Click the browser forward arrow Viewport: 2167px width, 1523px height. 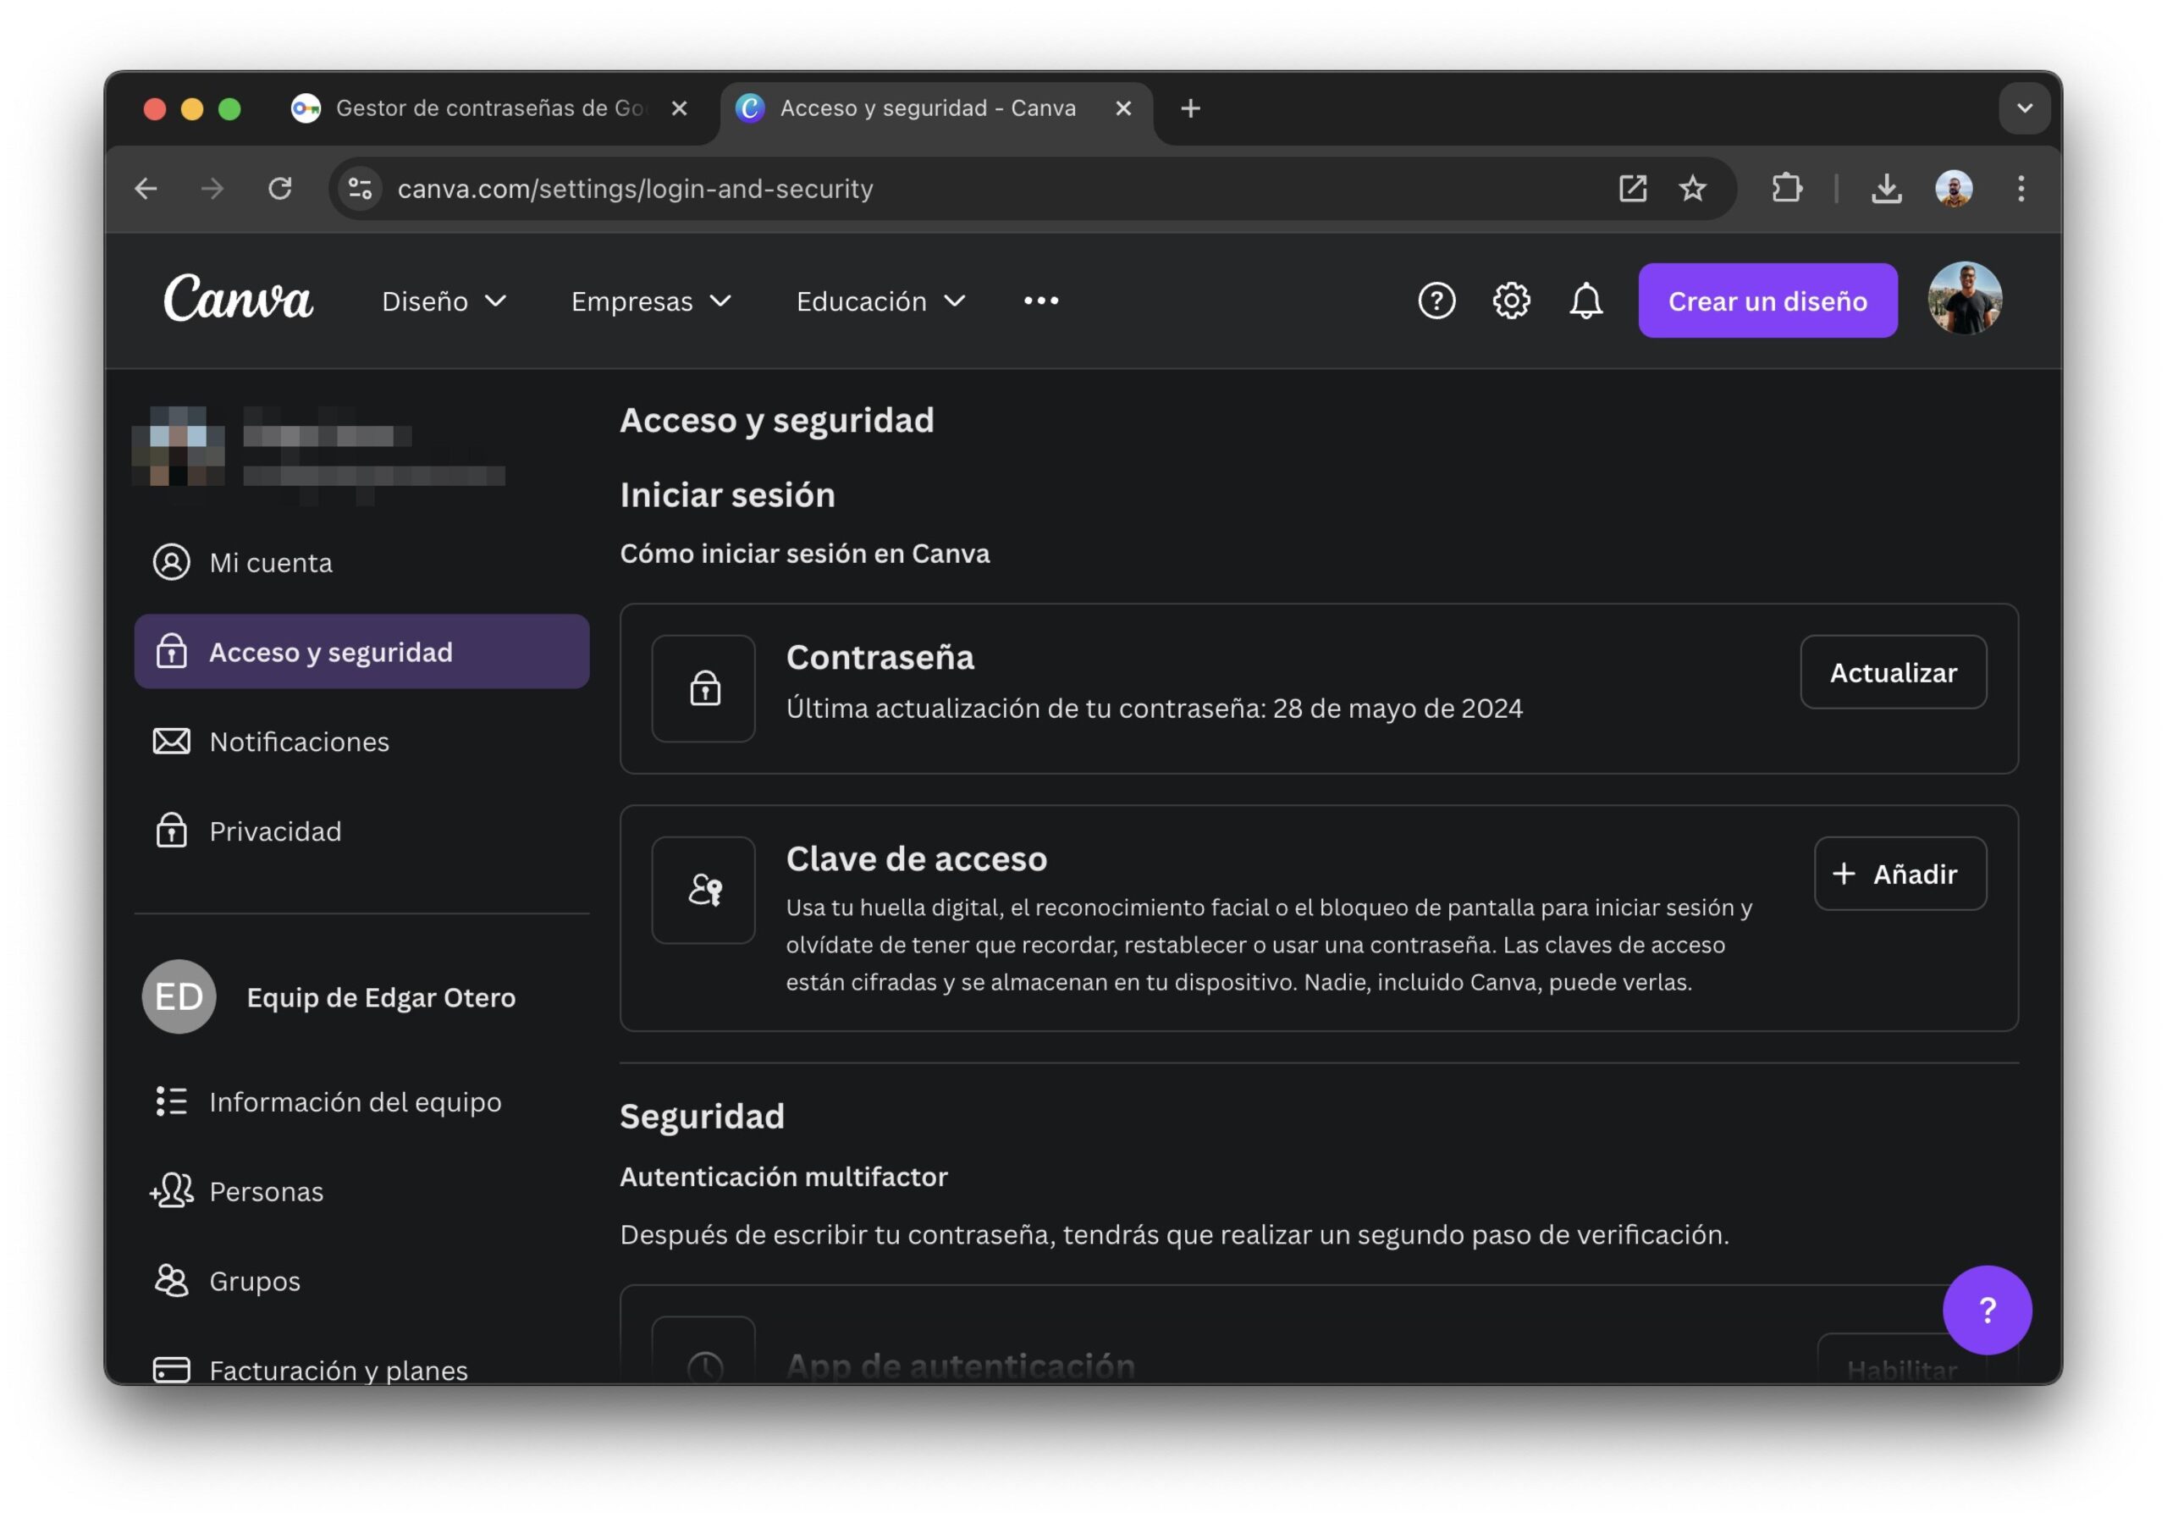(x=212, y=189)
